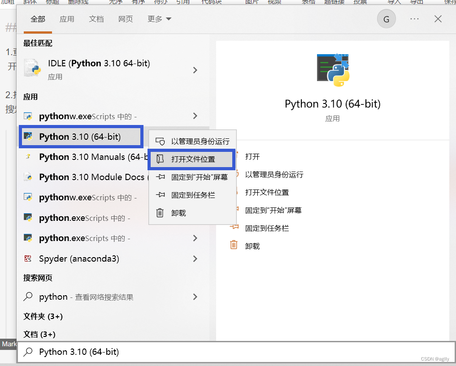Select Python 3.10 (64-bit) result
The image size is (456, 366).
81,137
